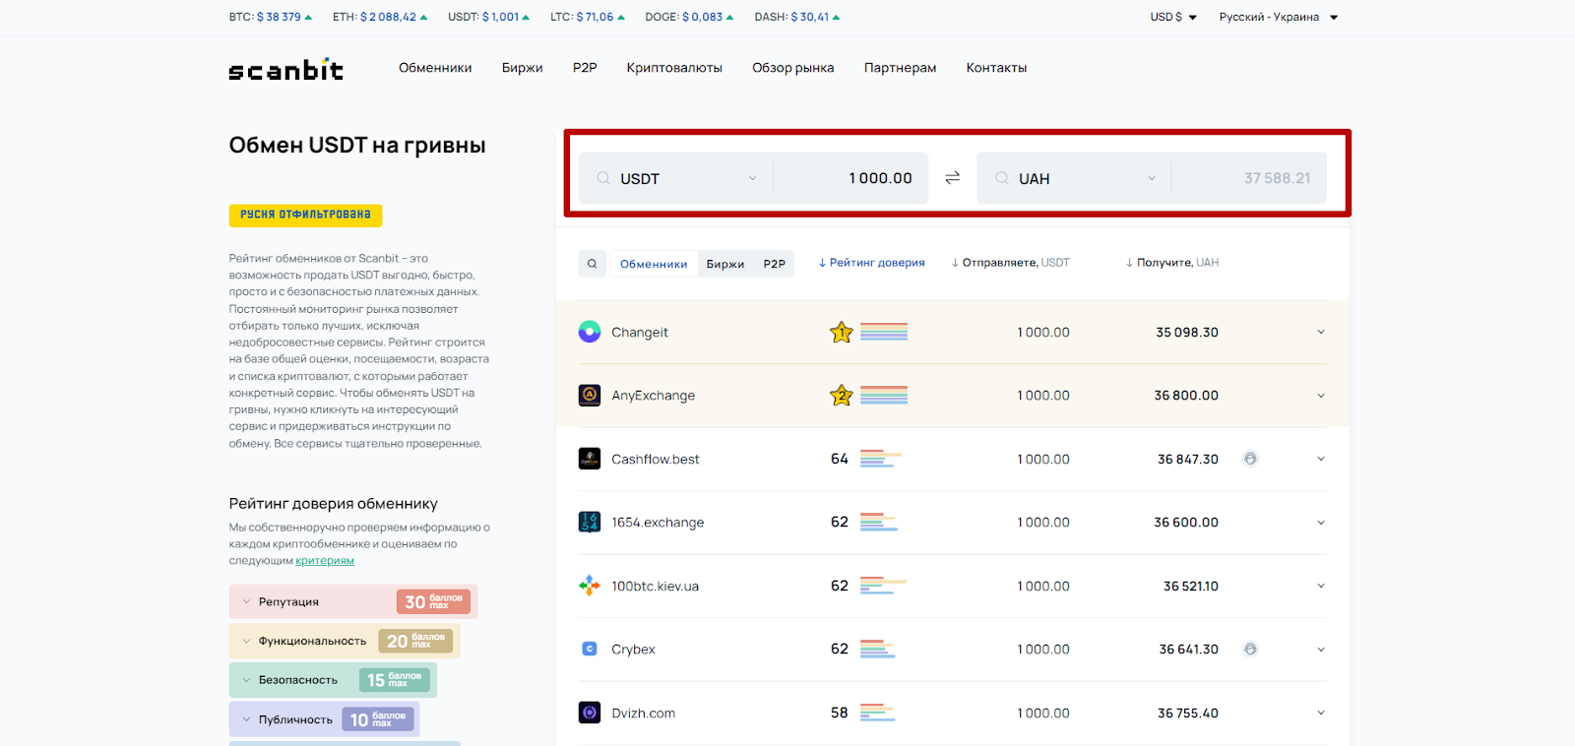Expand the Dvizh.com row details
This screenshot has height=746, width=1575.
pyautogui.click(x=1321, y=713)
